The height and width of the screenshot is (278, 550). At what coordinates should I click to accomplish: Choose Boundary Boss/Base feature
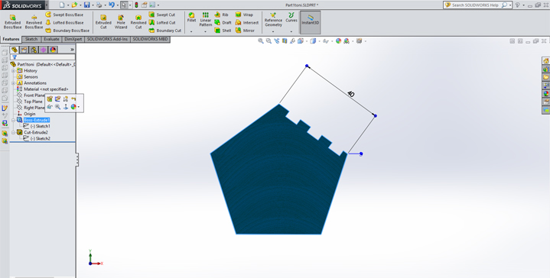pos(67,31)
